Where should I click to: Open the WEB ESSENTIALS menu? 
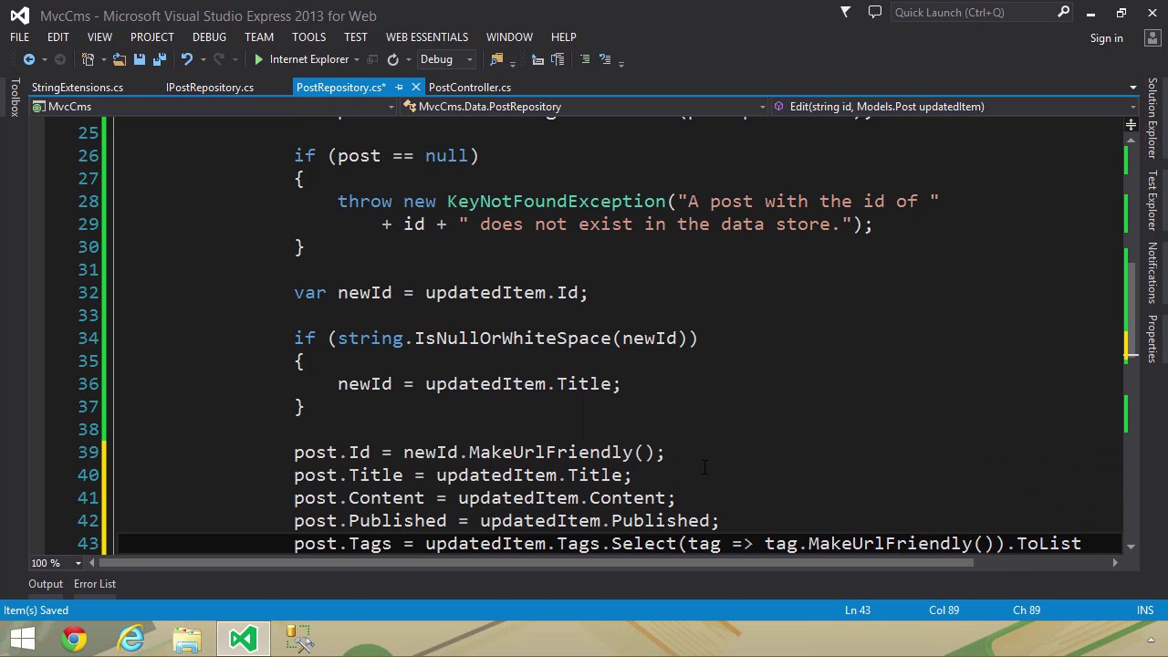click(x=426, y=37)
